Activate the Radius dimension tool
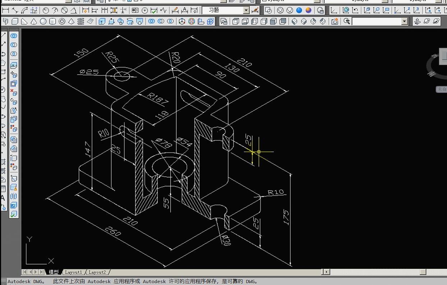Viewport: 447px width, 285px height. 46,10
